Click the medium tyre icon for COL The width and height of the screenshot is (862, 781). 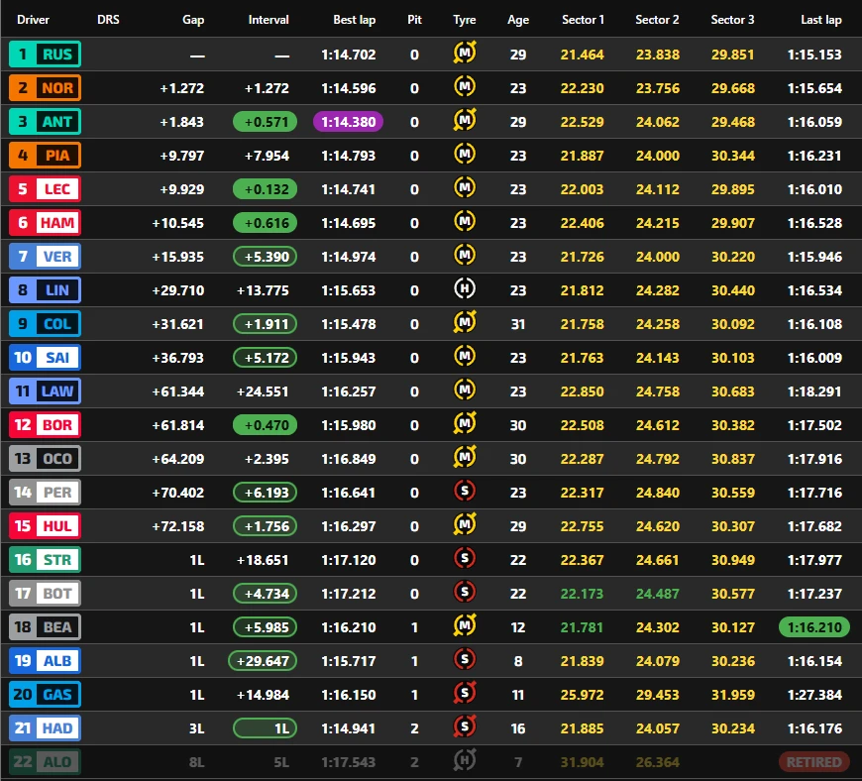[465, 322]
